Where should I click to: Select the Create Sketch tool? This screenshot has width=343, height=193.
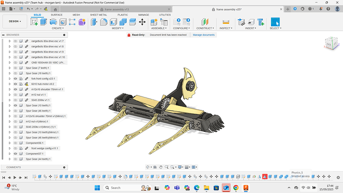[34, 22]
